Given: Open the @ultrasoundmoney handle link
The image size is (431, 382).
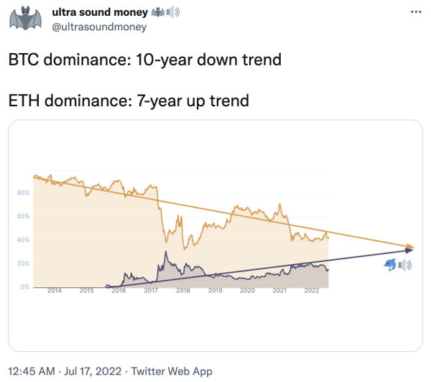Looking at the screenshot, I should (x=99, y=27).
